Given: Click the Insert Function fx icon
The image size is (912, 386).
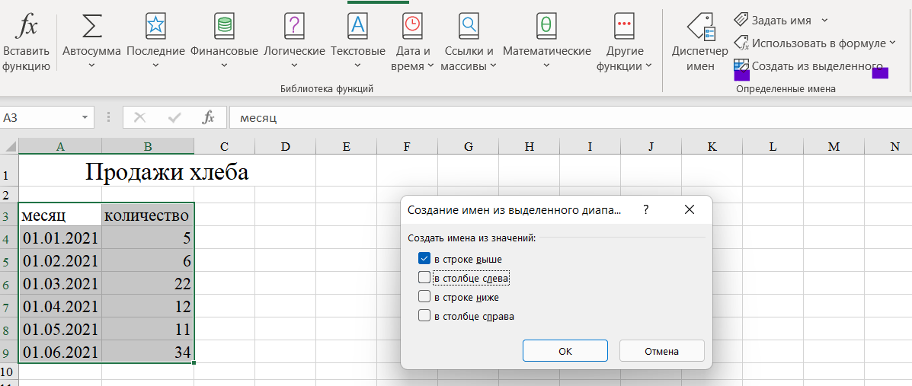Looking at the screenshot, I should click(x=27, y=27).
